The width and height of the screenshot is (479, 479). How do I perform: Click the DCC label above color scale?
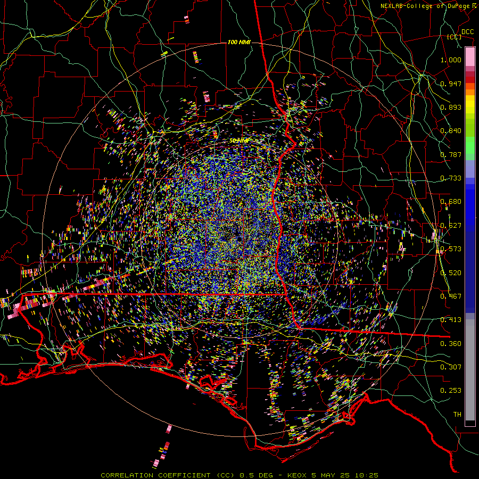[x=468, y=32]
